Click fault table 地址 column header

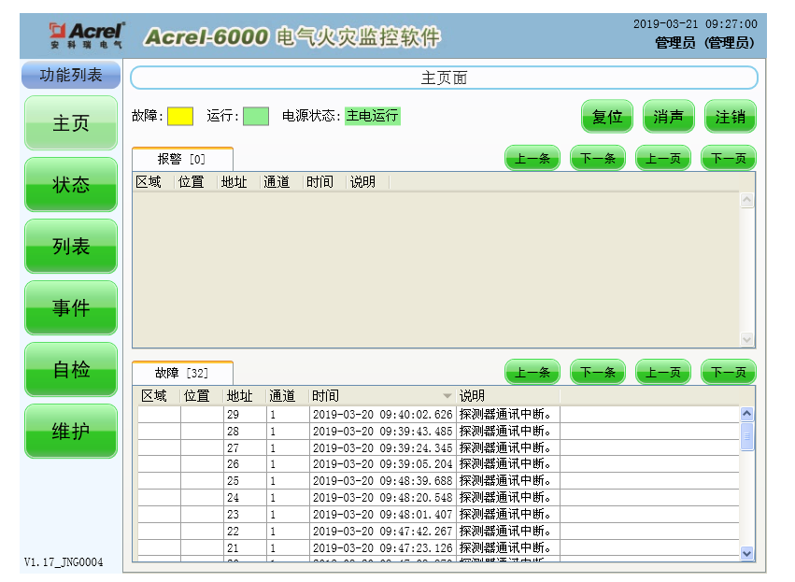(x=245, y=395)
